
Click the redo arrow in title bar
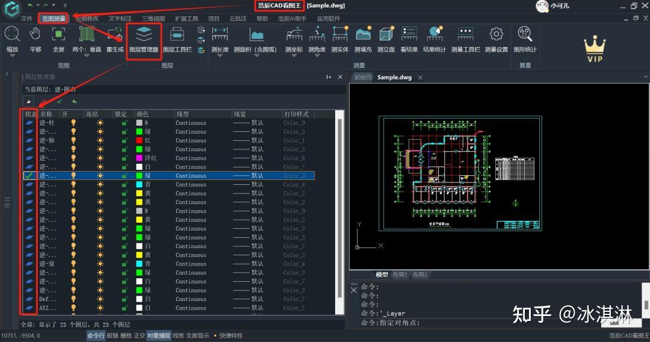[x=46, y=5]
